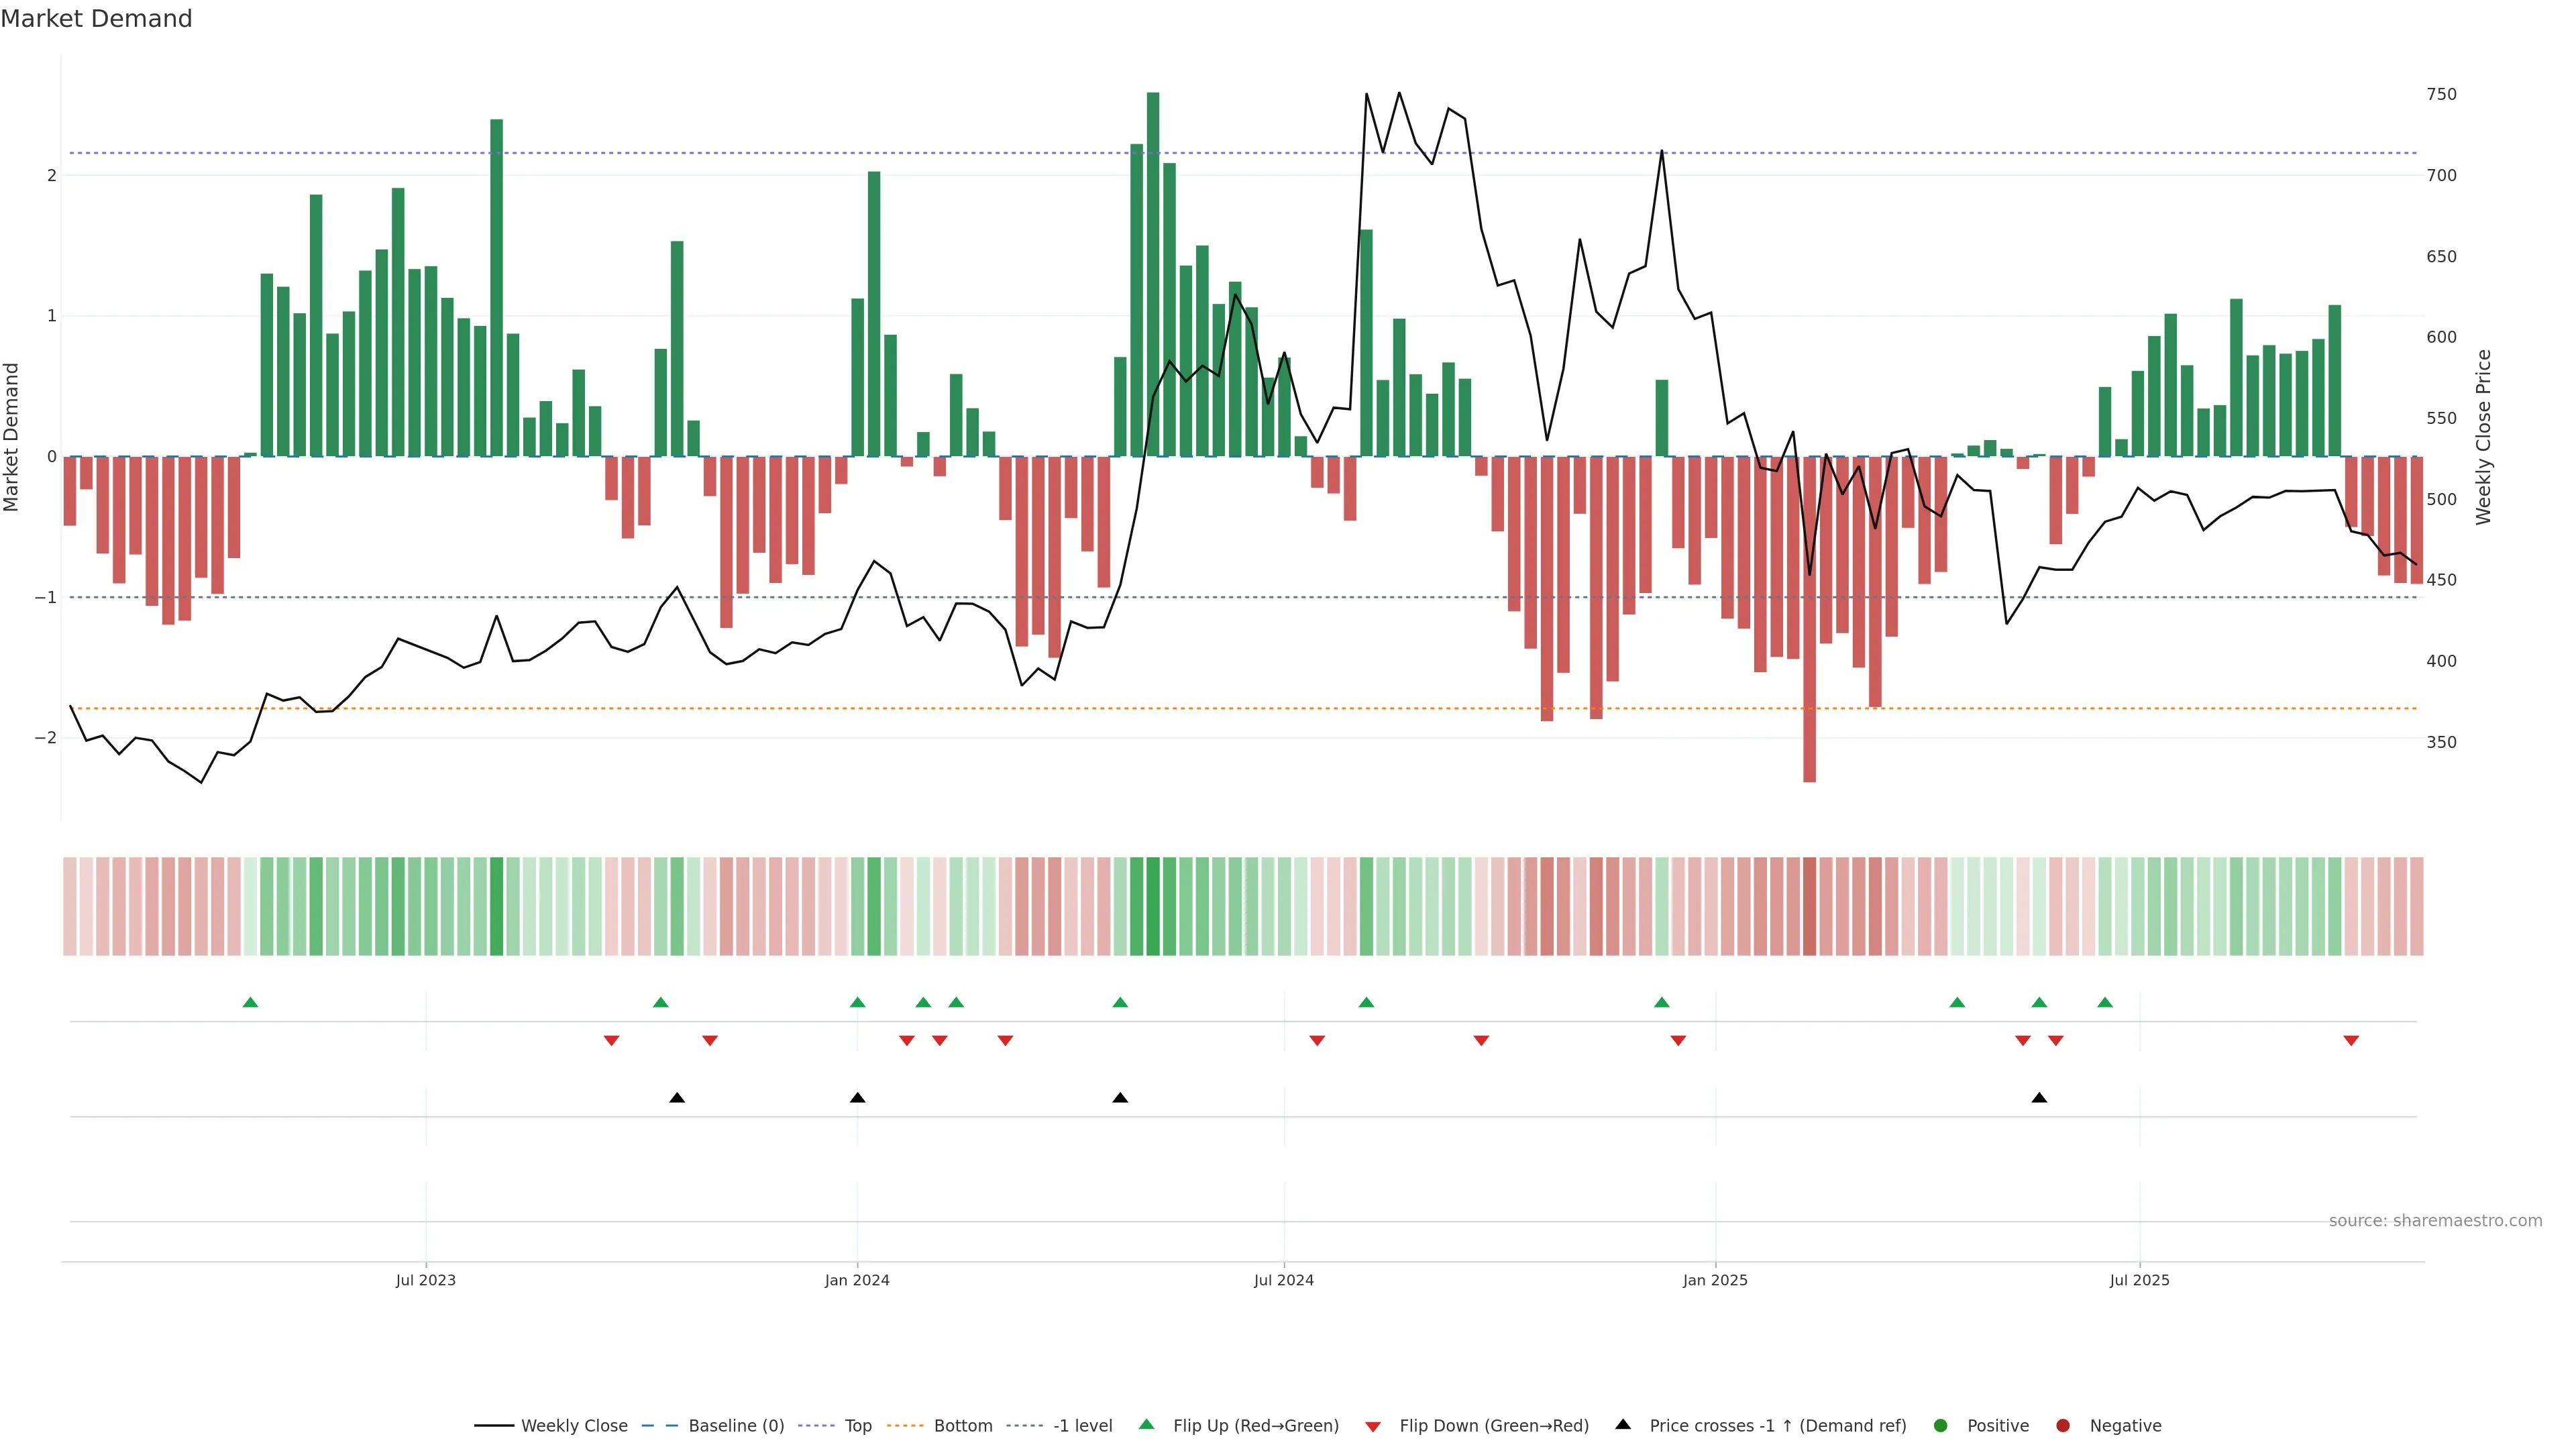2576x1449 pixels.
Task: Click the Jan 2024 x-axis label
Action: (x=857, y=1280)
